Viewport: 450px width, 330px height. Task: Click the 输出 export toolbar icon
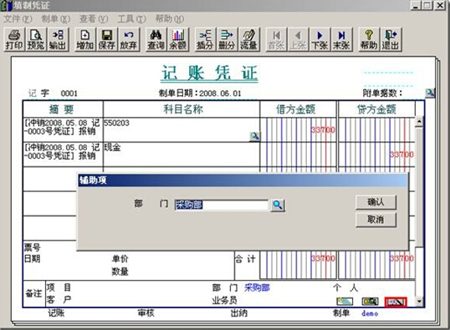[58, 39]
